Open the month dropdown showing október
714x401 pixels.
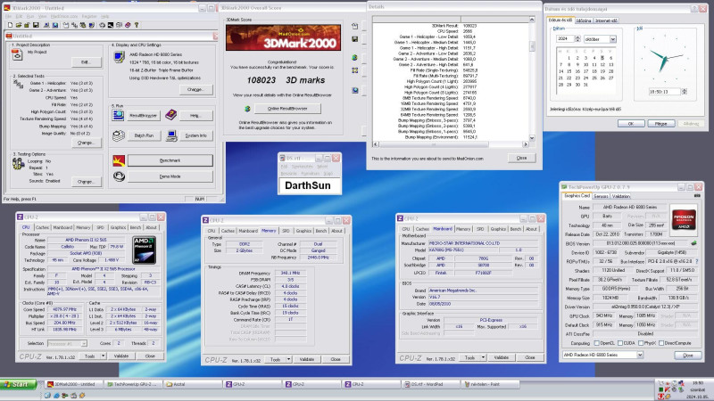(613, 39)
